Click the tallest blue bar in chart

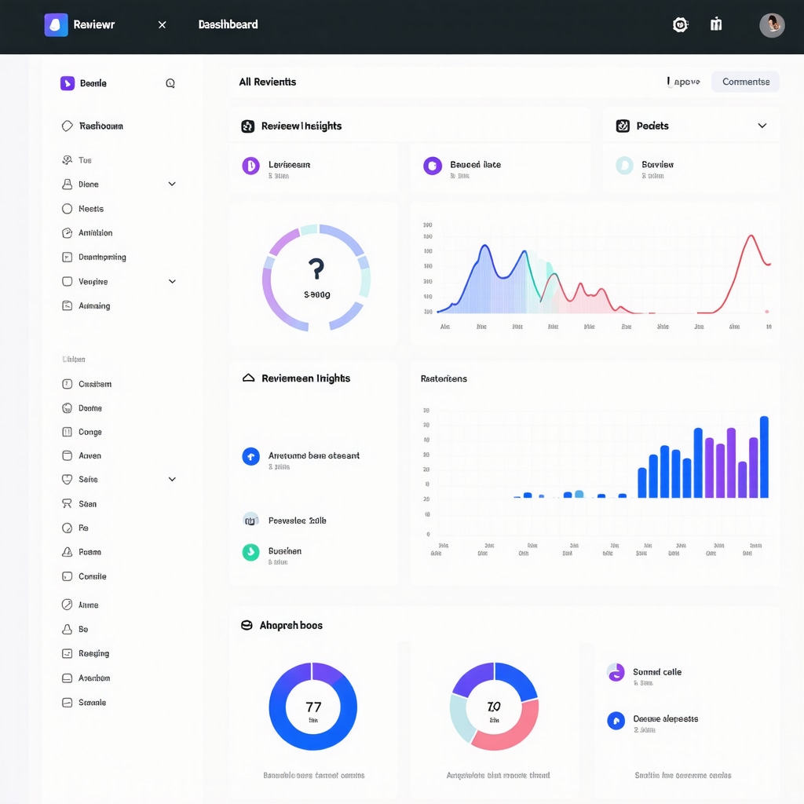click(764, 457)
